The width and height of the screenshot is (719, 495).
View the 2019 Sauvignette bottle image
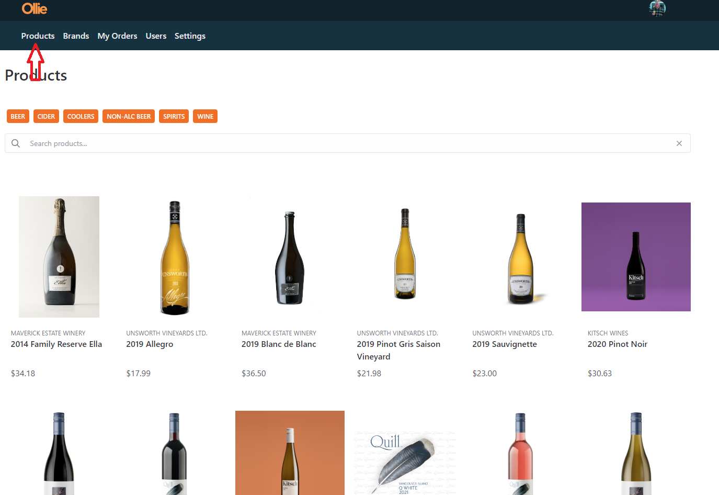521,258
